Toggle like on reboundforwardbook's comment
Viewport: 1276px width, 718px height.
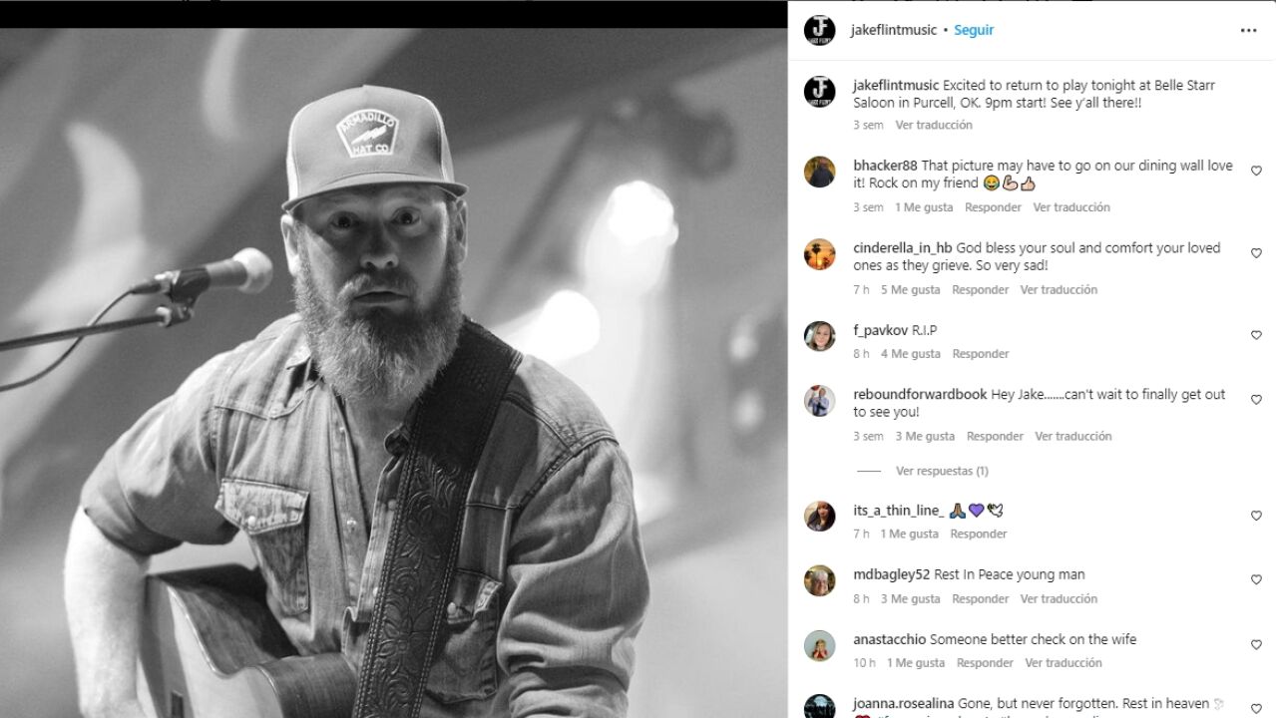[1256, 399]
